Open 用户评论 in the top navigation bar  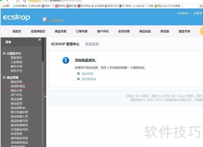103,31
